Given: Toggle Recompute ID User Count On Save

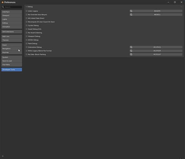Looking at the screenshot, I should 27,22.
